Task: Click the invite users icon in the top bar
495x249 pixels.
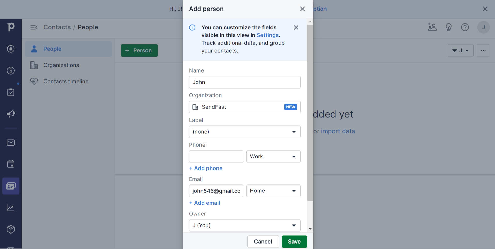Action: coord(432,27)
